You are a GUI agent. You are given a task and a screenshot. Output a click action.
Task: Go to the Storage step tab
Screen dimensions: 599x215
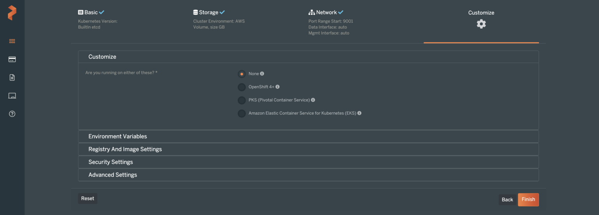coord(209,12)
